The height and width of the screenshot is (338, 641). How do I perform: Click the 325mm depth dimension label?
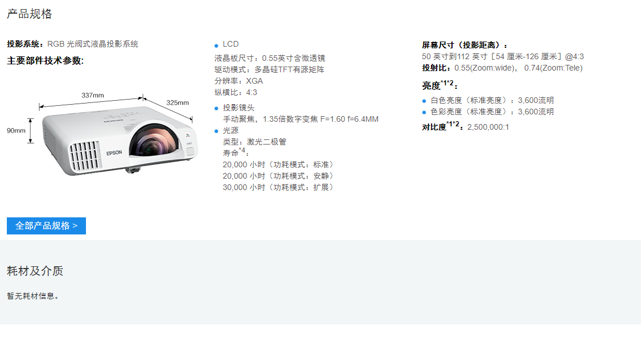pyautogui.click(x=178, y=102)
